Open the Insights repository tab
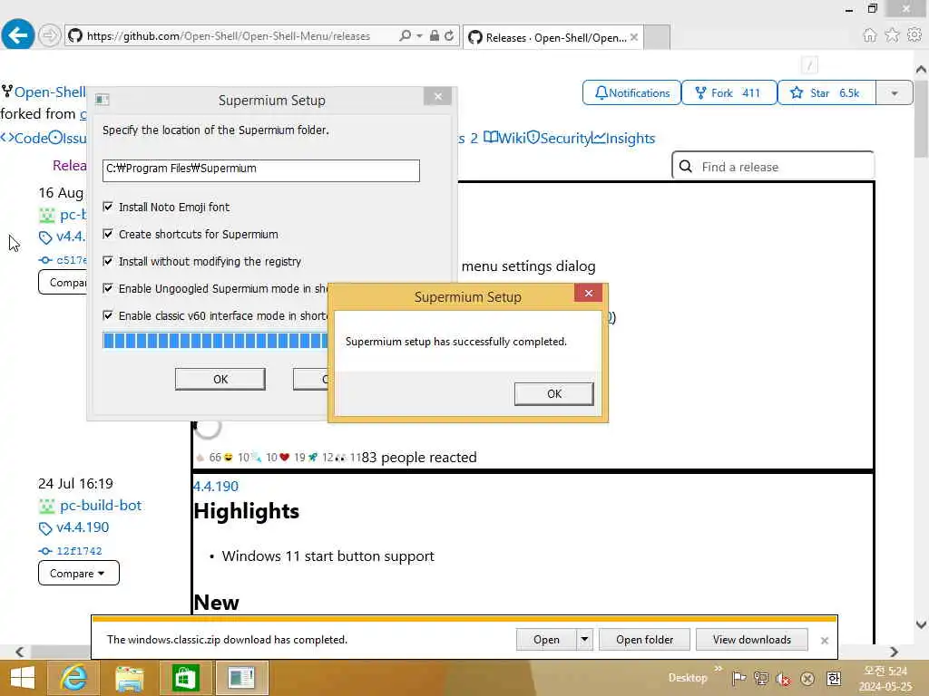Image resolution: width=929 pixels, height=696 pixels. (624, 138)
